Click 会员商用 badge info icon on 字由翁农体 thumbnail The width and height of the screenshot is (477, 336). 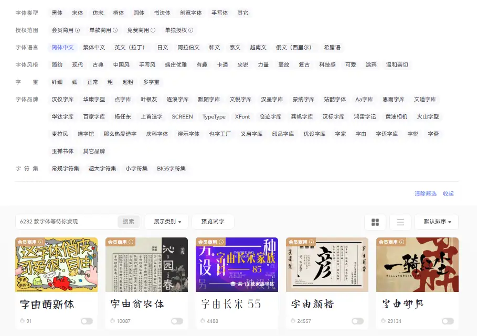click(x=131, y=242)
